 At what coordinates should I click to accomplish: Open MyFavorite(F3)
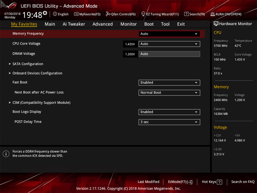[87, 14]
